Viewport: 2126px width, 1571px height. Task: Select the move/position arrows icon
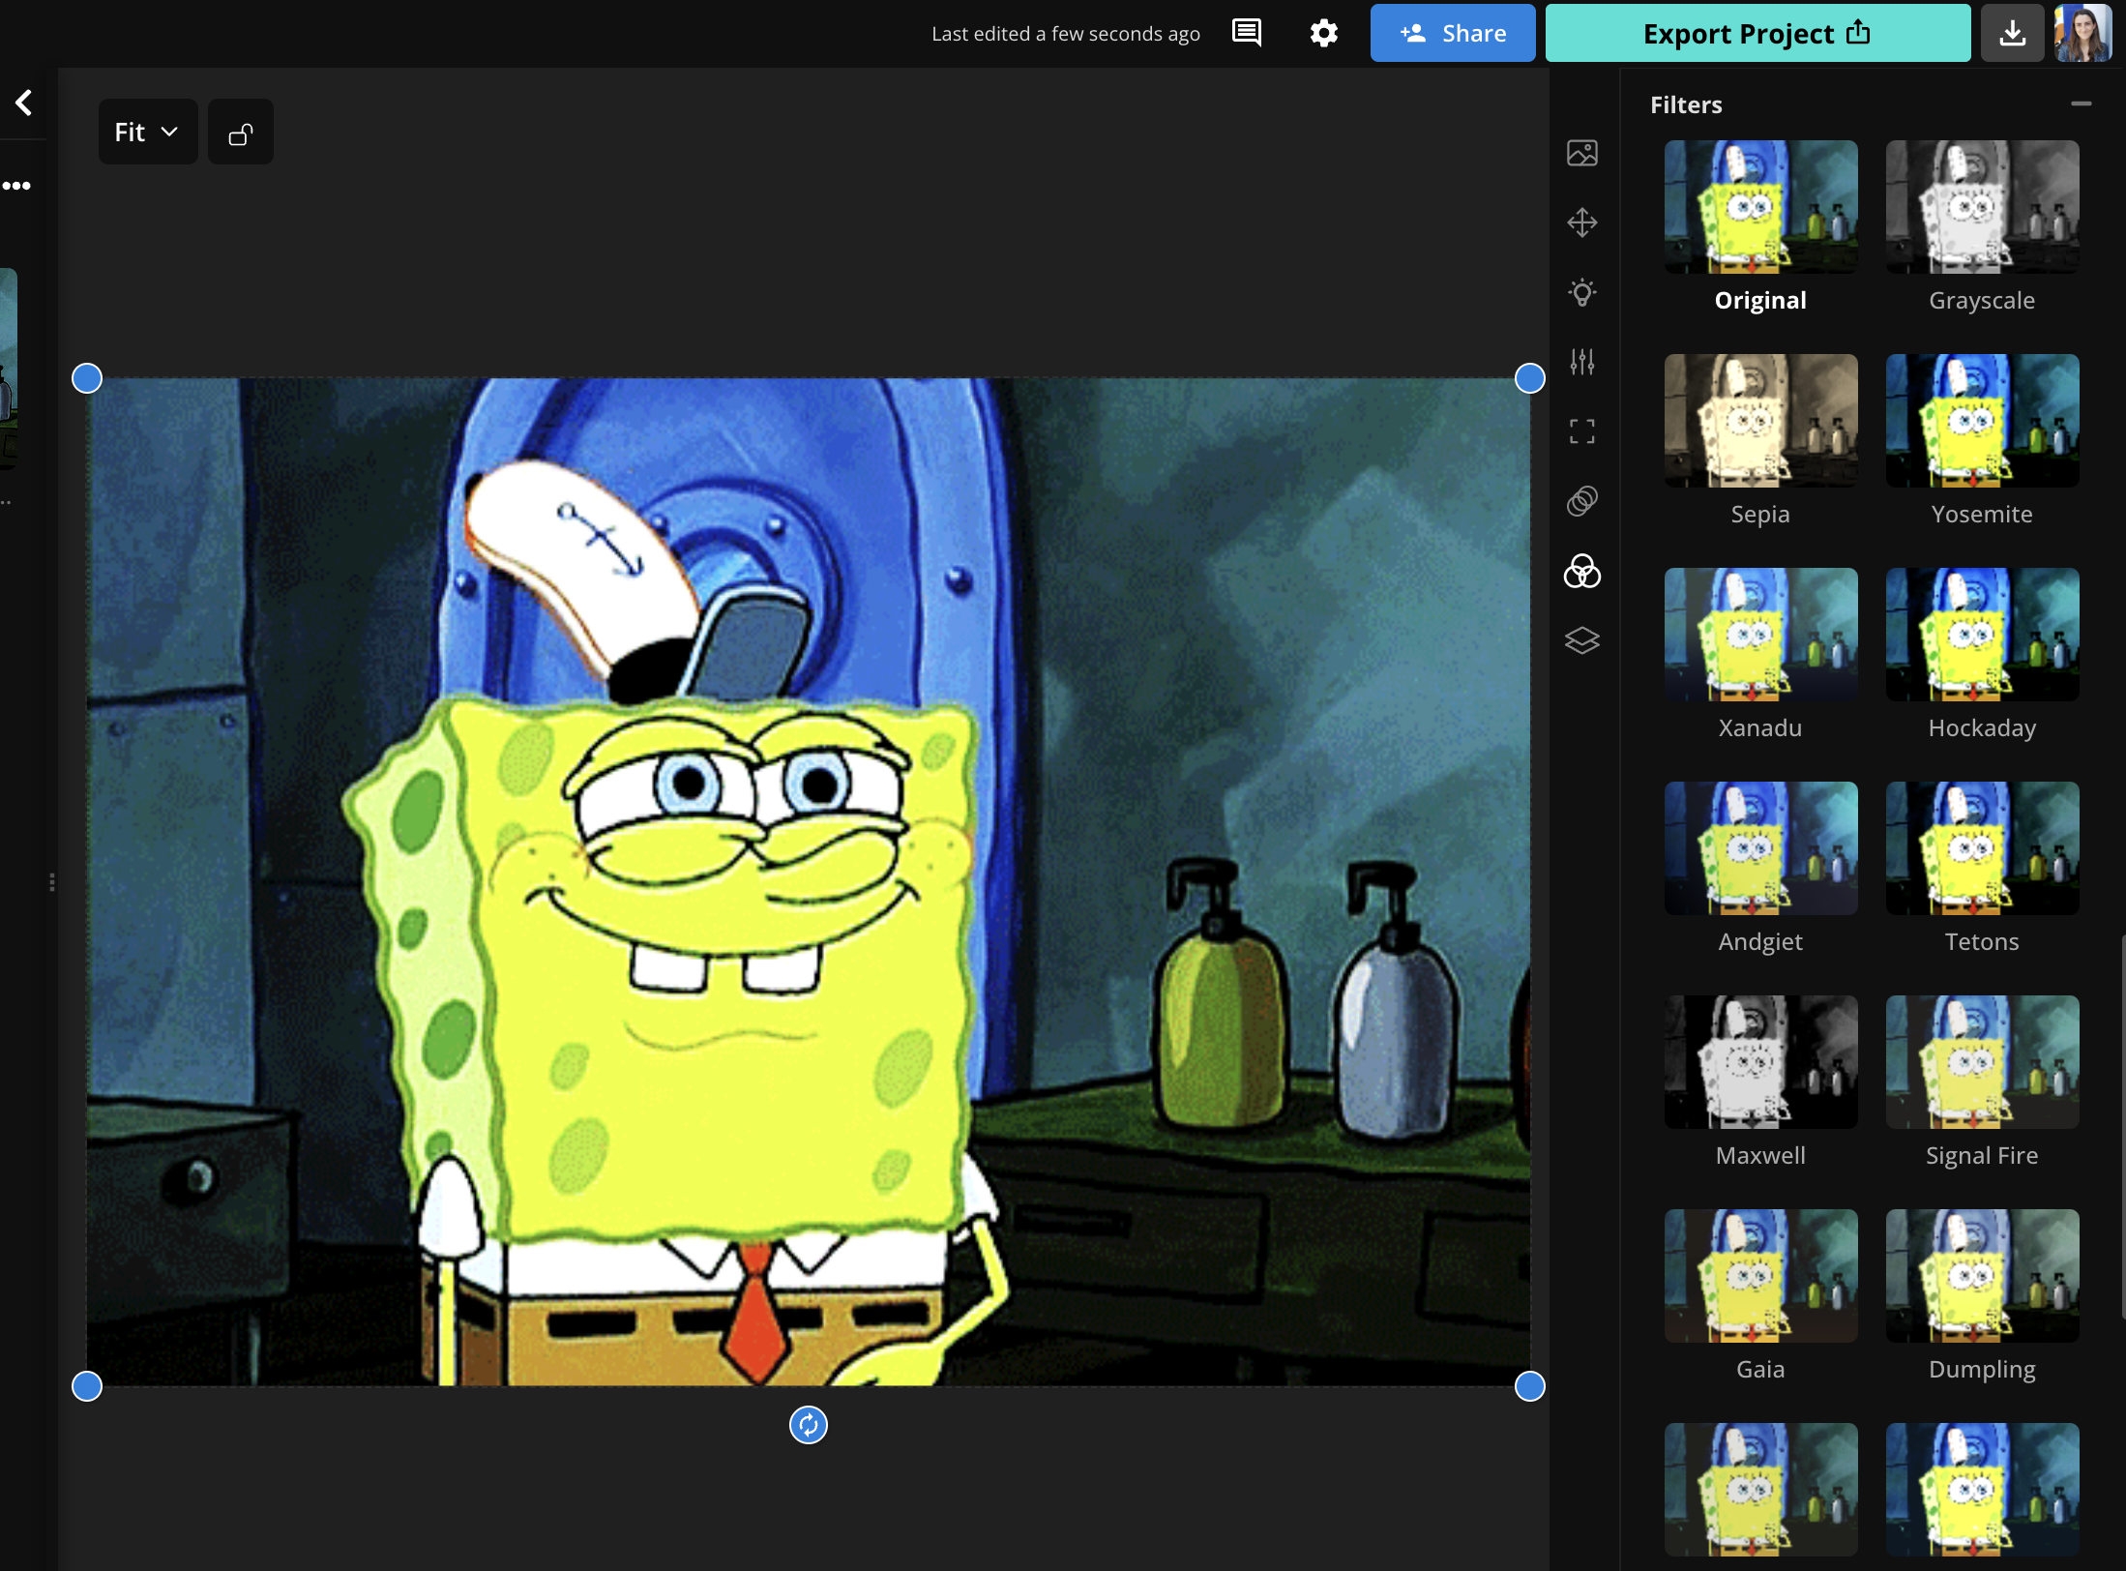(x=1581, y=222)
